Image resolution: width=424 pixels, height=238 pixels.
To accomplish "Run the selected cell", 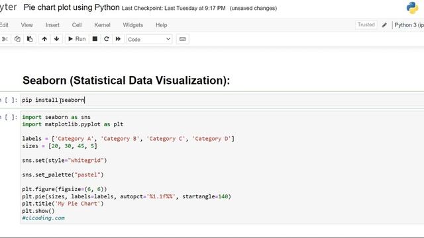I will point(77,39).
